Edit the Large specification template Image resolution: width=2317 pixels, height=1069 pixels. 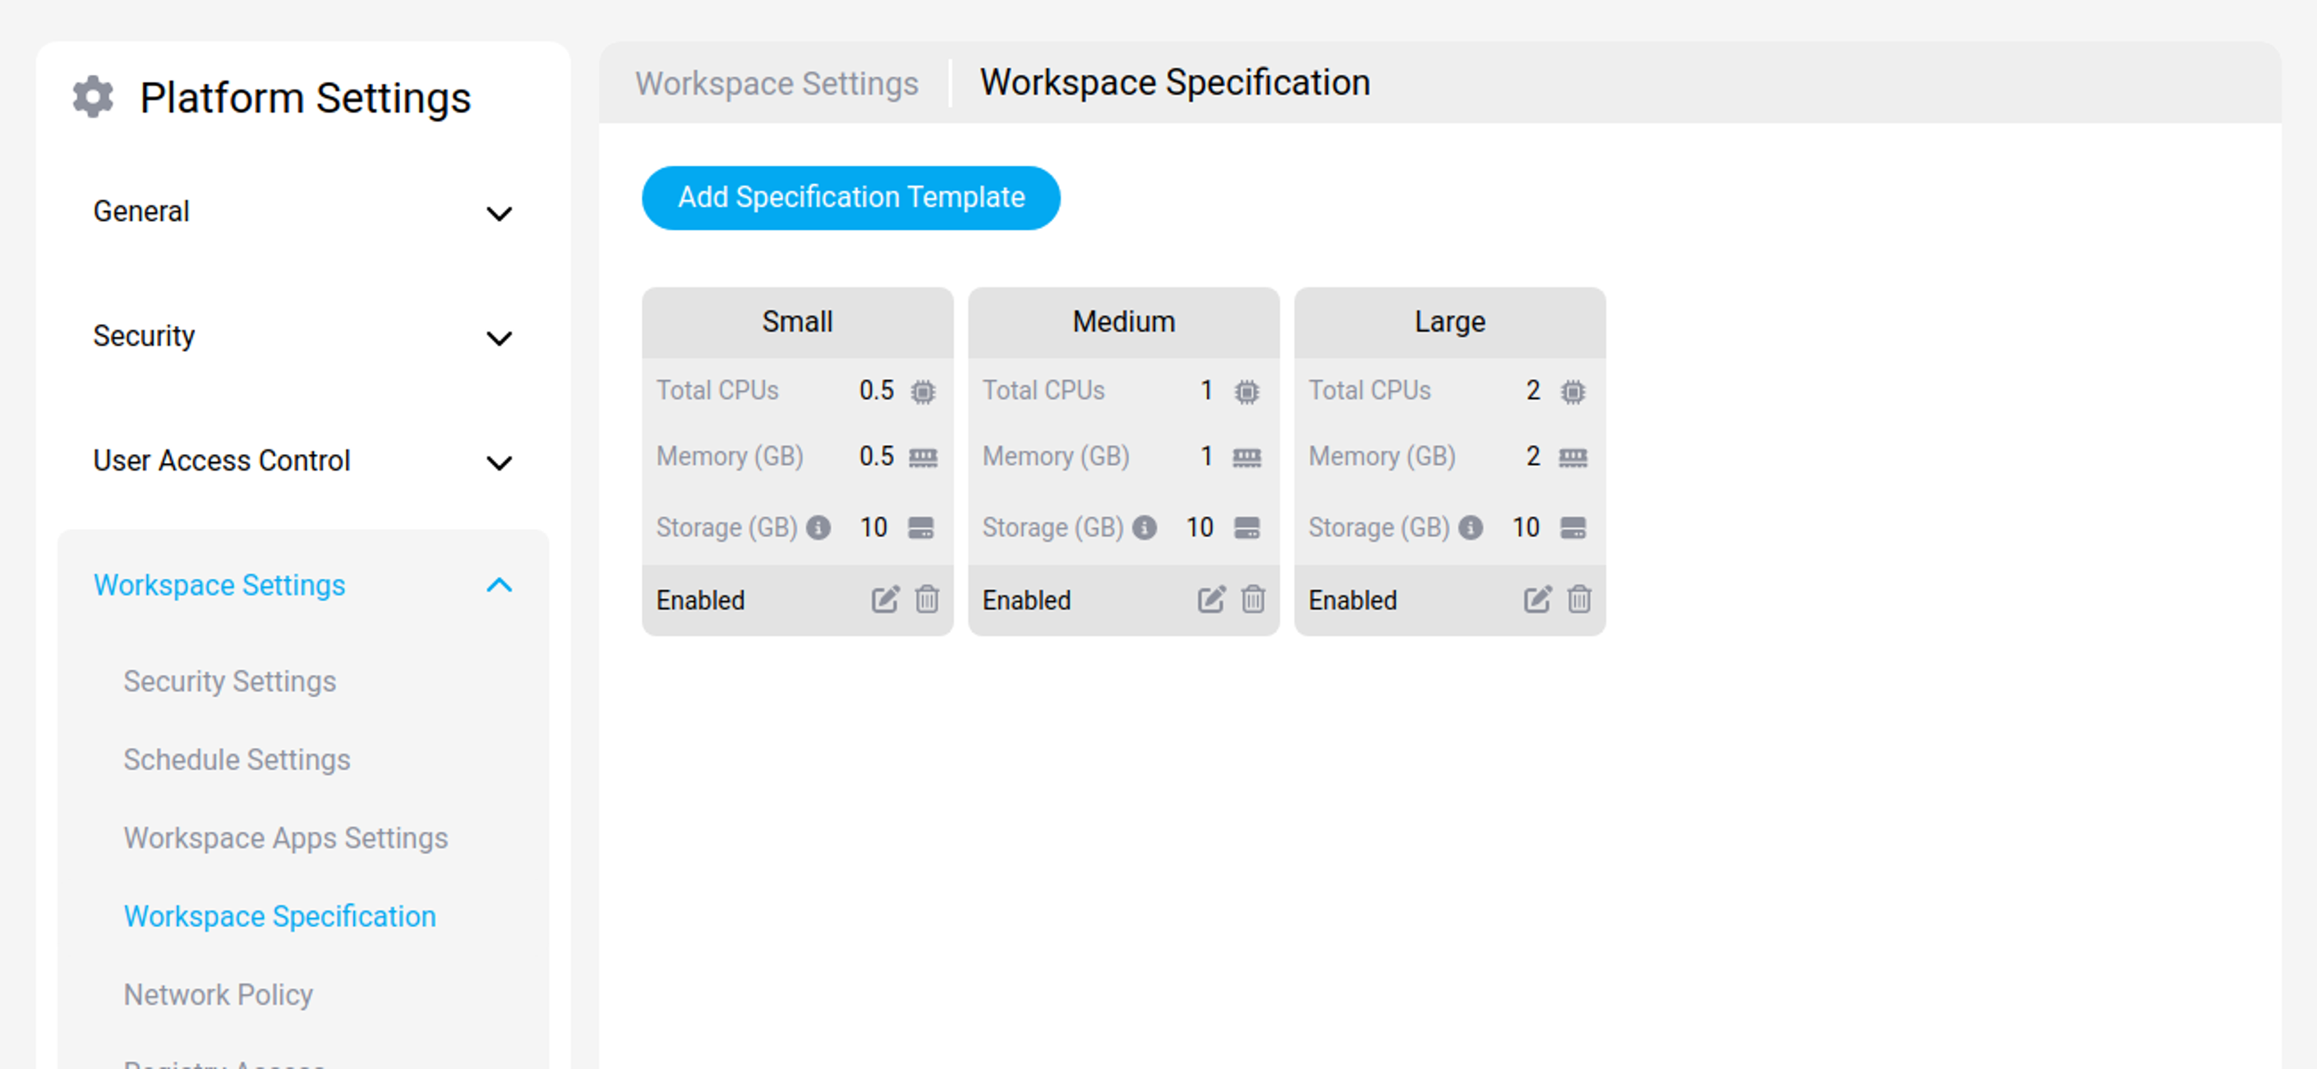1536,599
